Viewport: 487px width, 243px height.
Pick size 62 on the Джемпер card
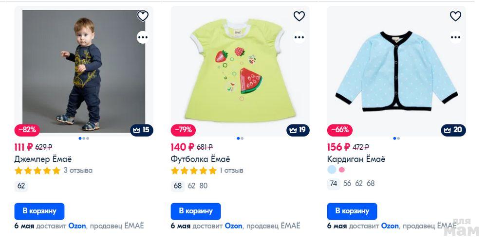[x=21, y=186]
